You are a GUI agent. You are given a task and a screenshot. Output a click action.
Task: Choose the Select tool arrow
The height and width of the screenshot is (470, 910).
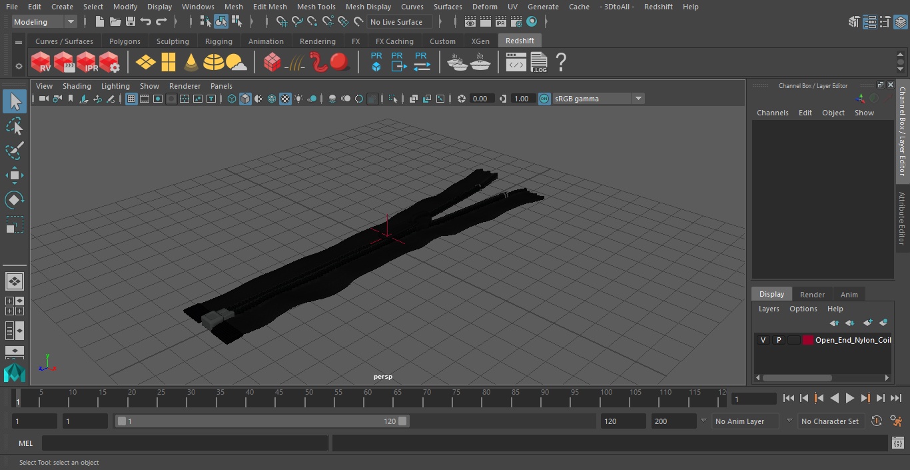[14, 101]
